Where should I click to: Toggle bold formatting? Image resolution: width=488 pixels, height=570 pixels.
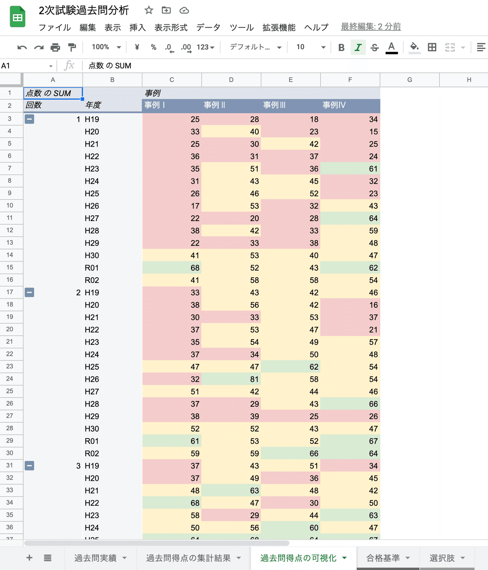[x=341, y=47]
